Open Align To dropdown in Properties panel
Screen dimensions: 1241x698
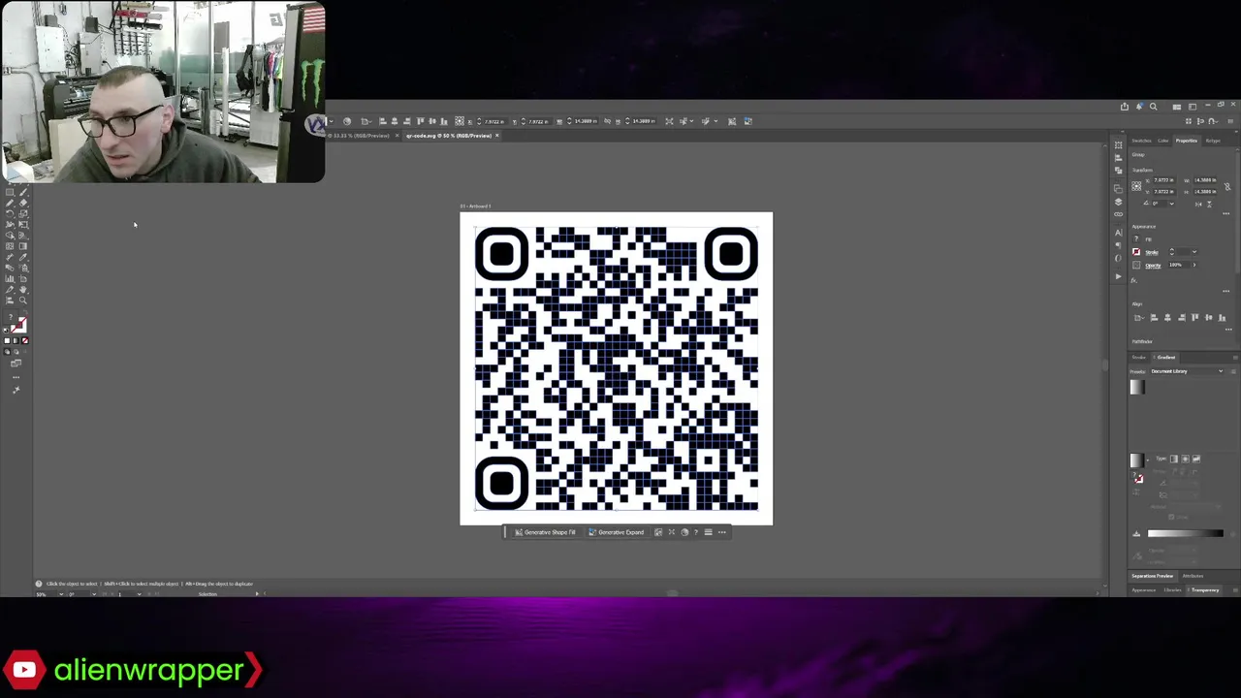pyautogui.click(x=1139, y=318)
